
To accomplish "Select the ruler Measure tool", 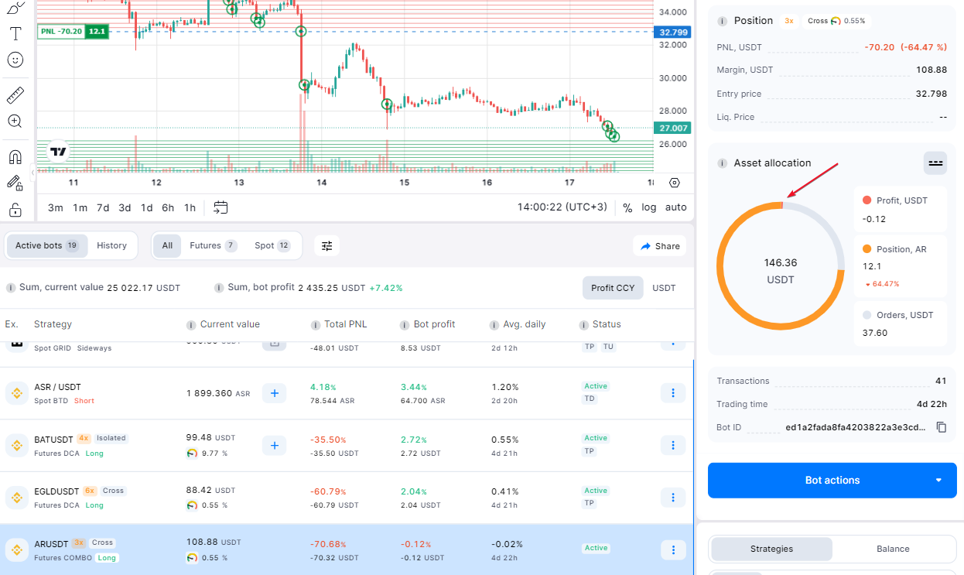I will [15, 96].
